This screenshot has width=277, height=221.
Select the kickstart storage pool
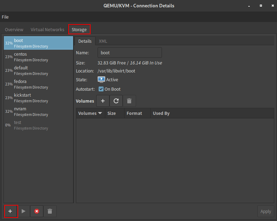pos(38,98)
